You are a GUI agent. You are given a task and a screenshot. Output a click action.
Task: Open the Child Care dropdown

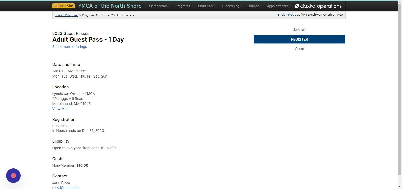pos(207,6)
